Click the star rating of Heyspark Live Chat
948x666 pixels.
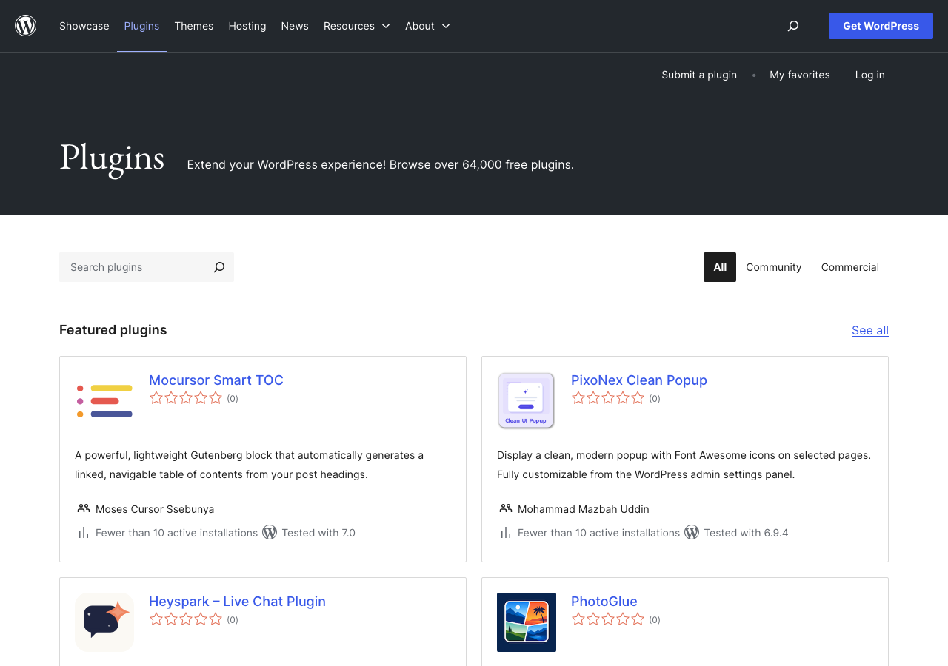tap(186, 619)
